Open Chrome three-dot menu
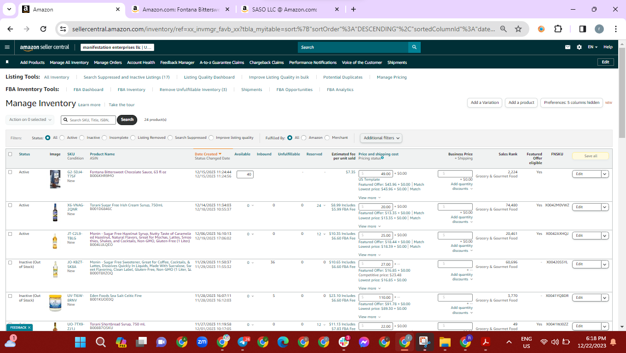 click(x=616, y=29)
